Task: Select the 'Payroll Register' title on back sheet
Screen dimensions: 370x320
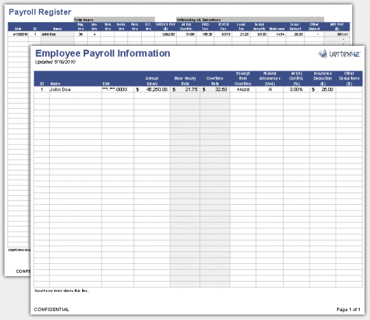Action: click(40, 12)
